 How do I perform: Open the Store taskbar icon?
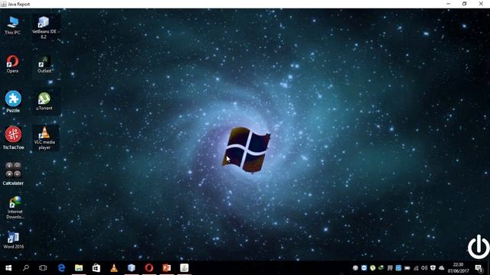[x=96, y=268]
